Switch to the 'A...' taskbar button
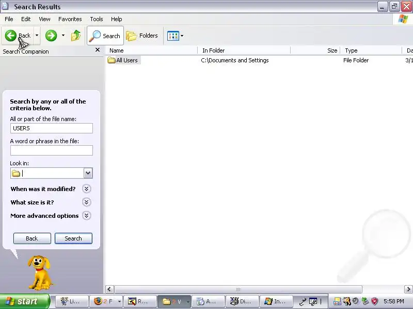The height and width of the screenshot is (309, 413). point(208,301)
